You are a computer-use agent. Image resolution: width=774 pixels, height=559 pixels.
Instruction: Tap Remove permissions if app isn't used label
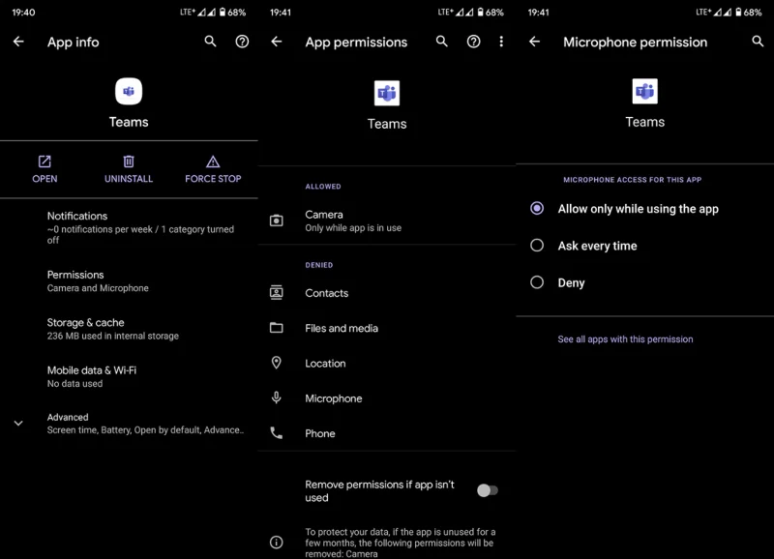click(x=379, y=491)
